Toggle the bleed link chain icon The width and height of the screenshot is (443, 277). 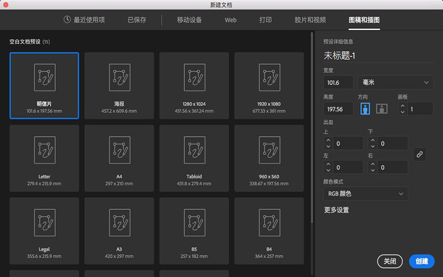click(x=420, y=155)
